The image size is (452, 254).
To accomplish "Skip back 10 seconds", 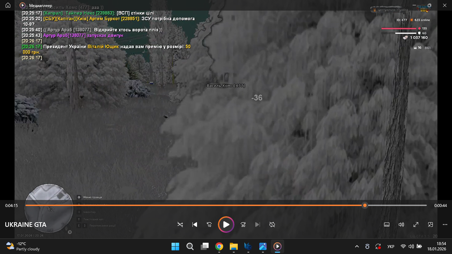I will coord(209,225).
